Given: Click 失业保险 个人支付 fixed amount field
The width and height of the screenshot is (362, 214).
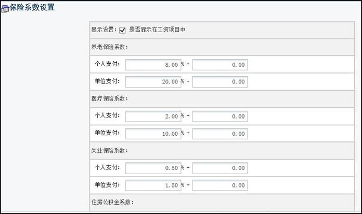Looking at the screenshot, I should (220, 168).
